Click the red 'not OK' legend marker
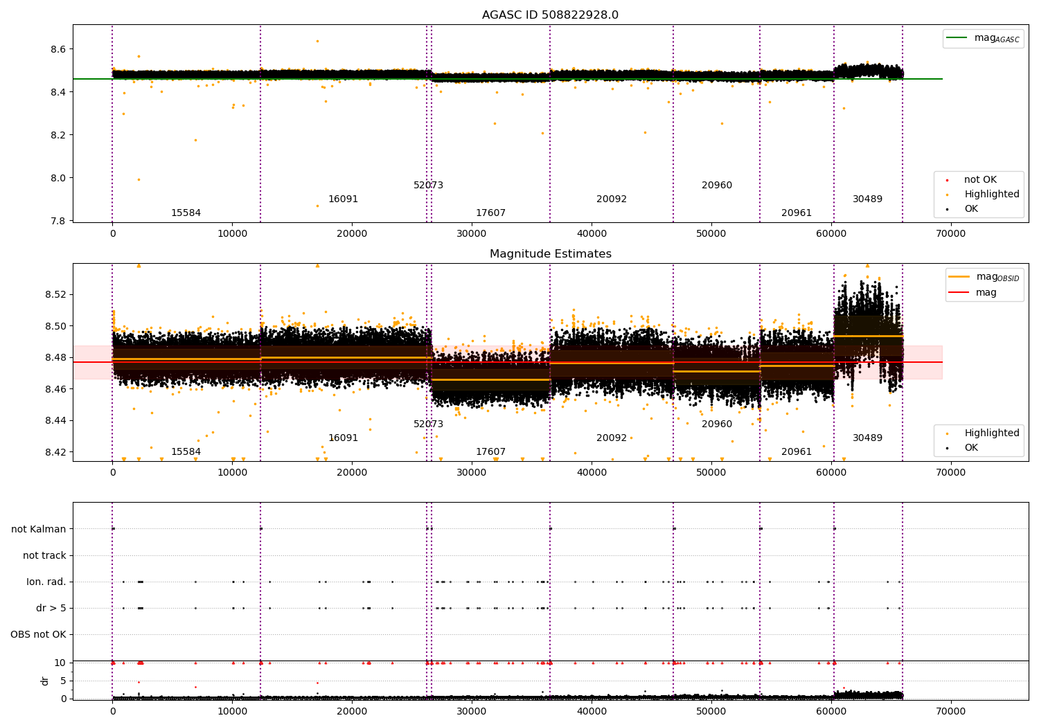Image resolution: width=1039 pixels, height=727 pixels. pos(947,180)
